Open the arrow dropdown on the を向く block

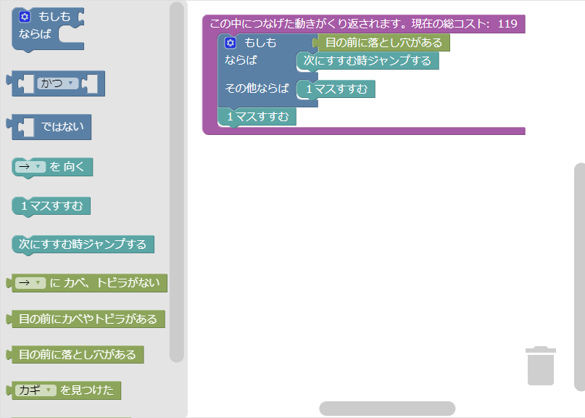pyautogui.click(x=29, y=167)
